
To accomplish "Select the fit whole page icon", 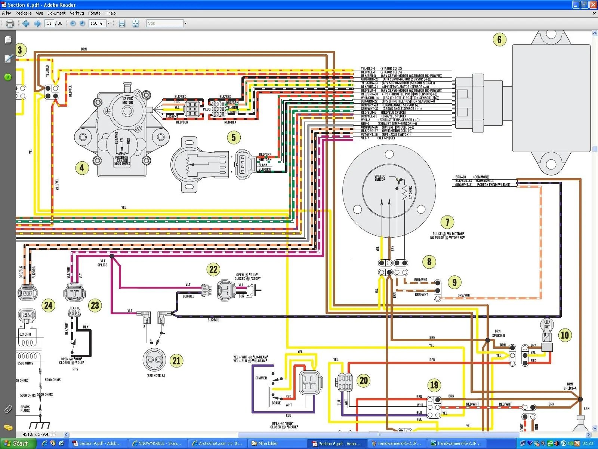I will [135, 24].
